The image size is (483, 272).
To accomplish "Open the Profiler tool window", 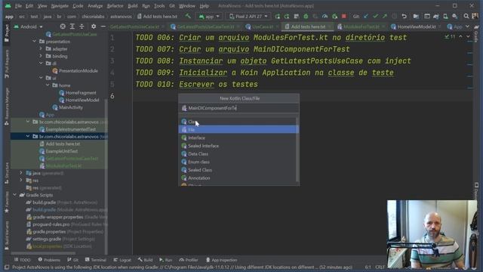I will [189, 260].
